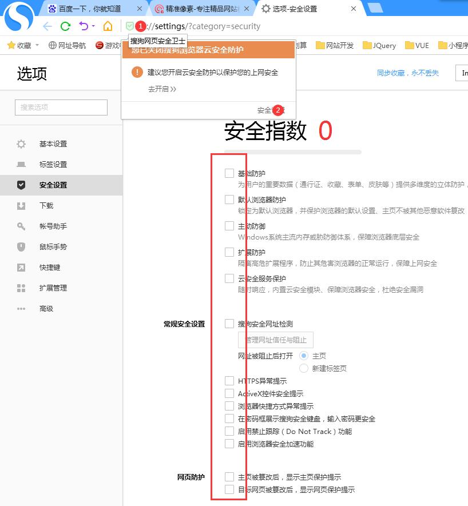Click the purple undo-close arrow icon
Image resolution: width=468 pixels, height=506 pixels.
point(84,26)
